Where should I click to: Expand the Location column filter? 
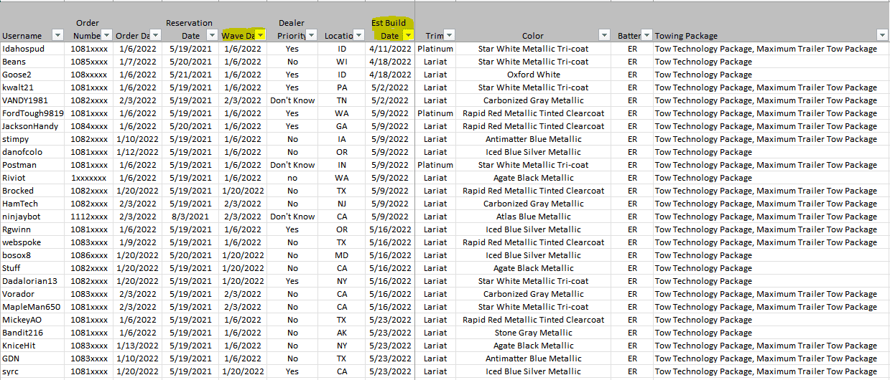click(358, 36)
